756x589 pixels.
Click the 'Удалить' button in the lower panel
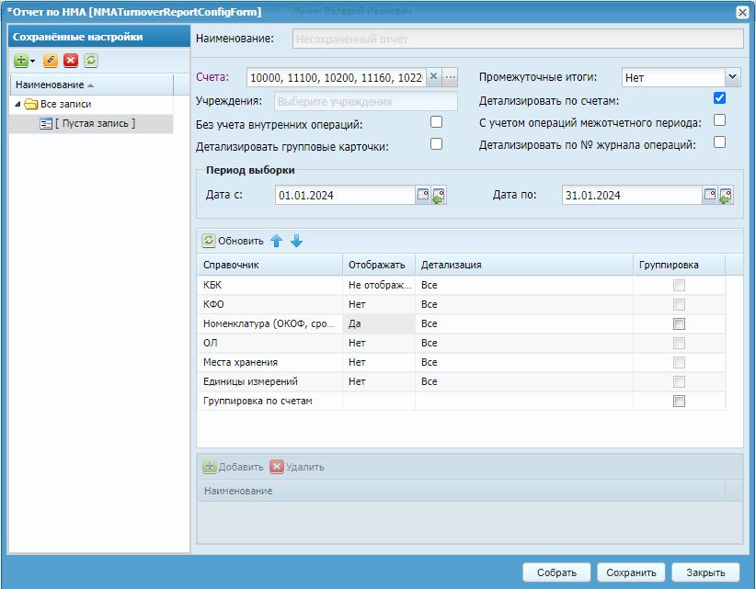297,467
